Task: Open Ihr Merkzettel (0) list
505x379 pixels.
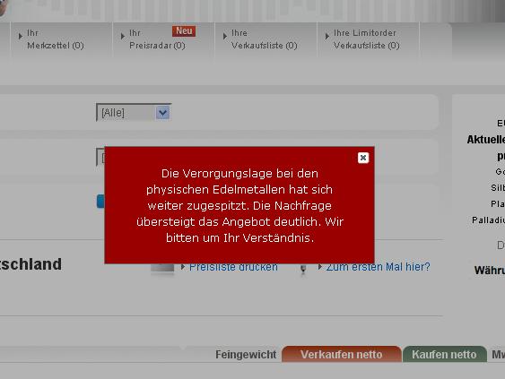Action: (56, 39)
